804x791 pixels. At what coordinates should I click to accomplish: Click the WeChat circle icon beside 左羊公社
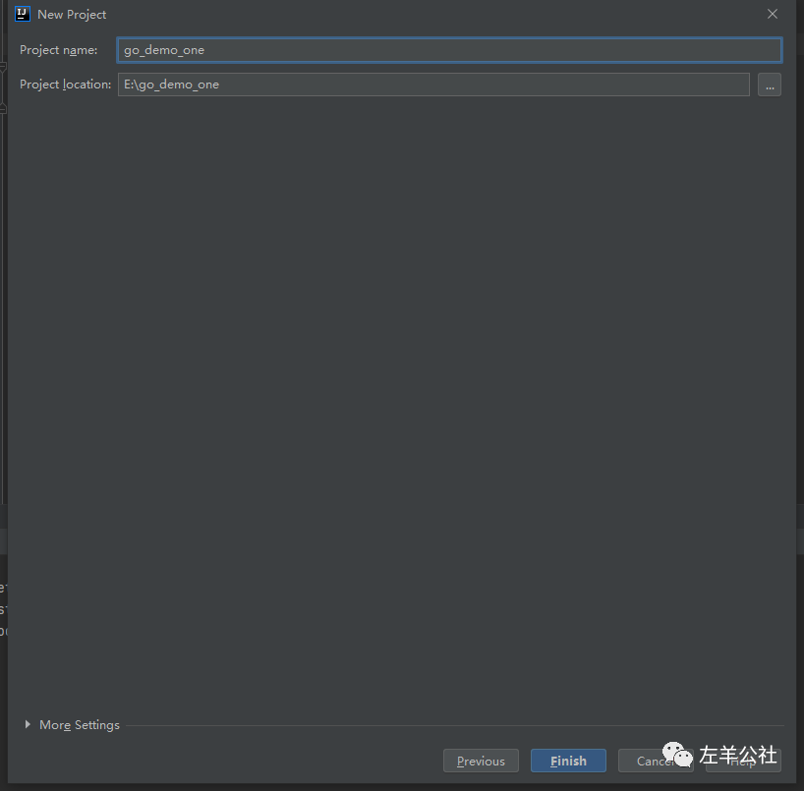(678, 756)
